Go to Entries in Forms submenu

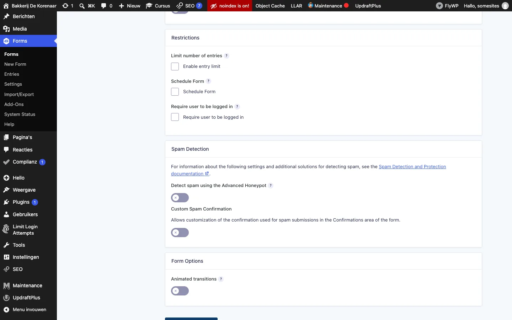[x=12, y=74]
